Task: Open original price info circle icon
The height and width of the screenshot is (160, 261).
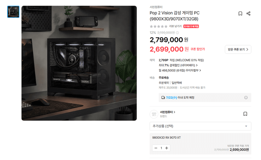Action: [x=177, y=33]
